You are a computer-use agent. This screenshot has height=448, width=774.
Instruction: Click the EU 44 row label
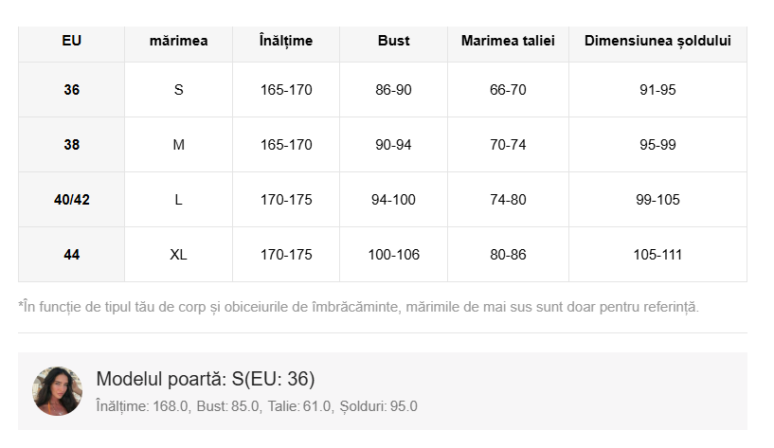(72, 255)
